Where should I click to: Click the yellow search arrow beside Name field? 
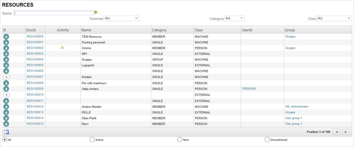pyautogui.click(x=96, y=12)
